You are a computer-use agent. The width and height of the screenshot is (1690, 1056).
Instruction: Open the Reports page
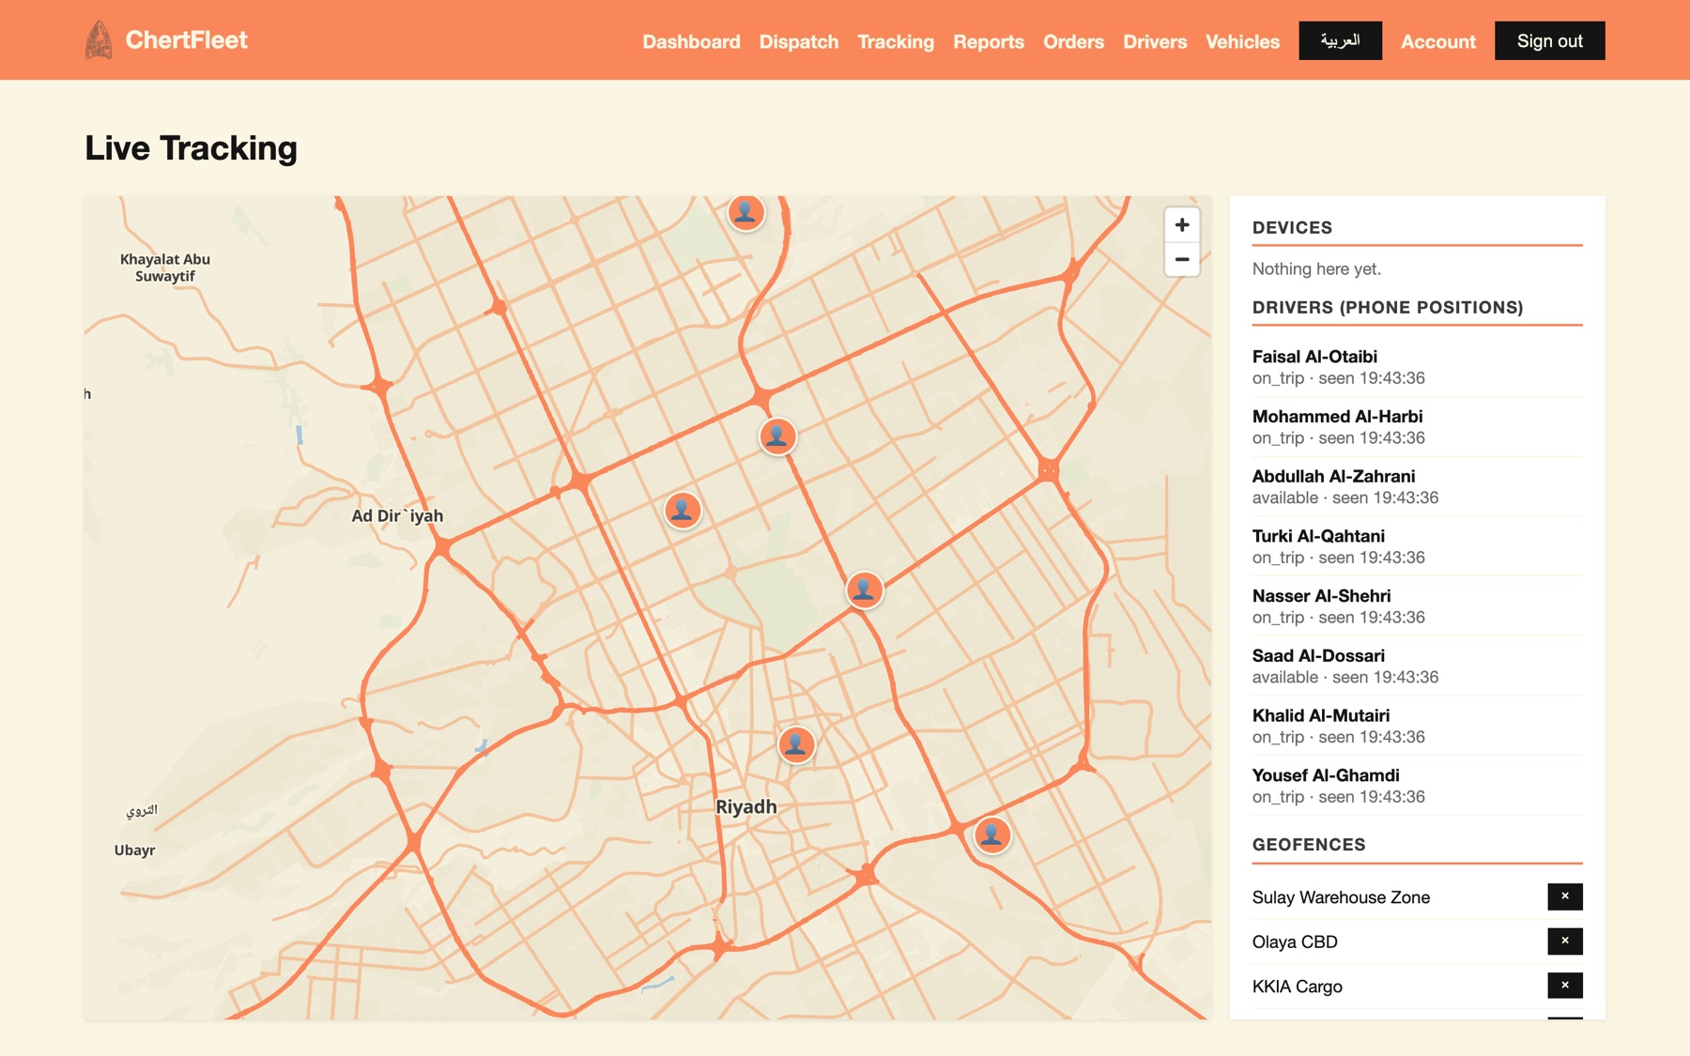tap(988, 41)
